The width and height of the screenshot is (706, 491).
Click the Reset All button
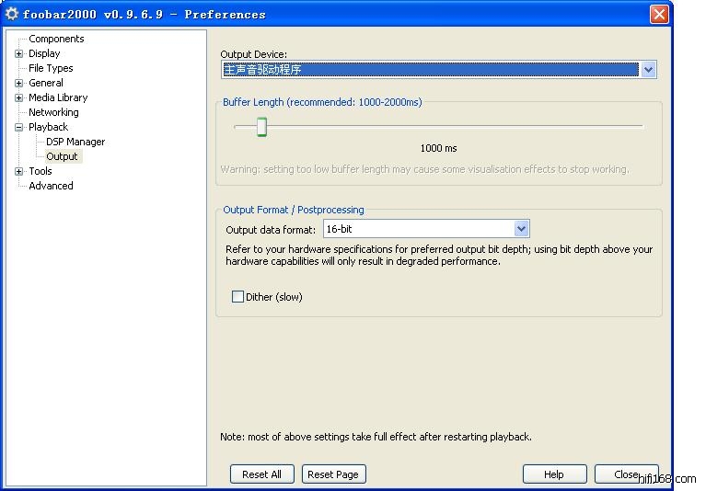click(x=262, y=474)
